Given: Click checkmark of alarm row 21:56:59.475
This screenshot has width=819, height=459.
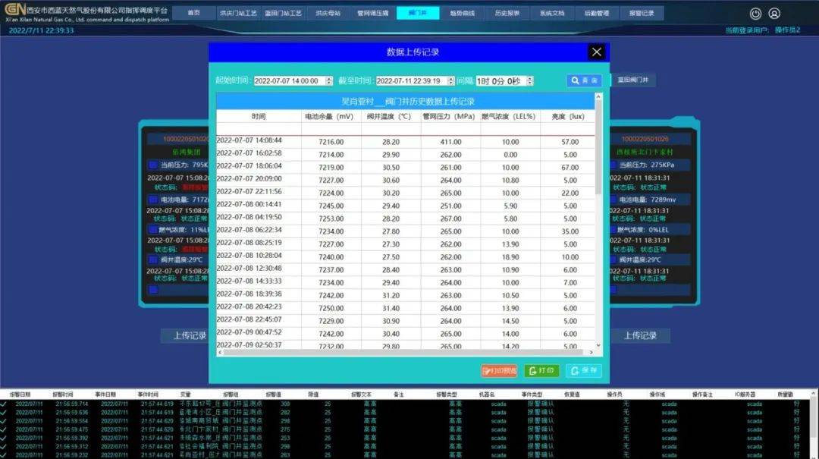Looking at the screenshot, I should coord(4,429).
